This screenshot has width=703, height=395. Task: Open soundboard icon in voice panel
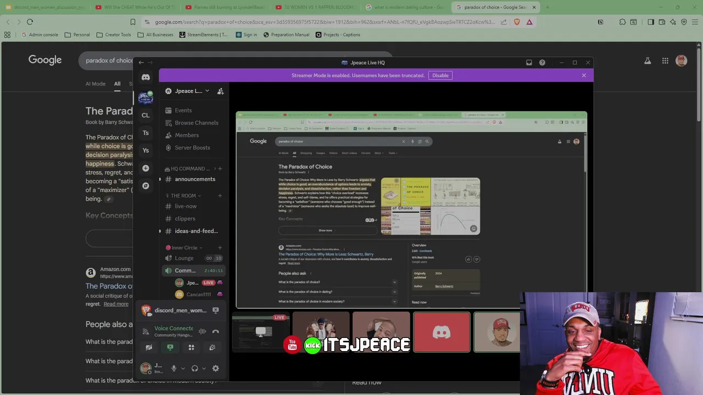(x=212, y=347)
